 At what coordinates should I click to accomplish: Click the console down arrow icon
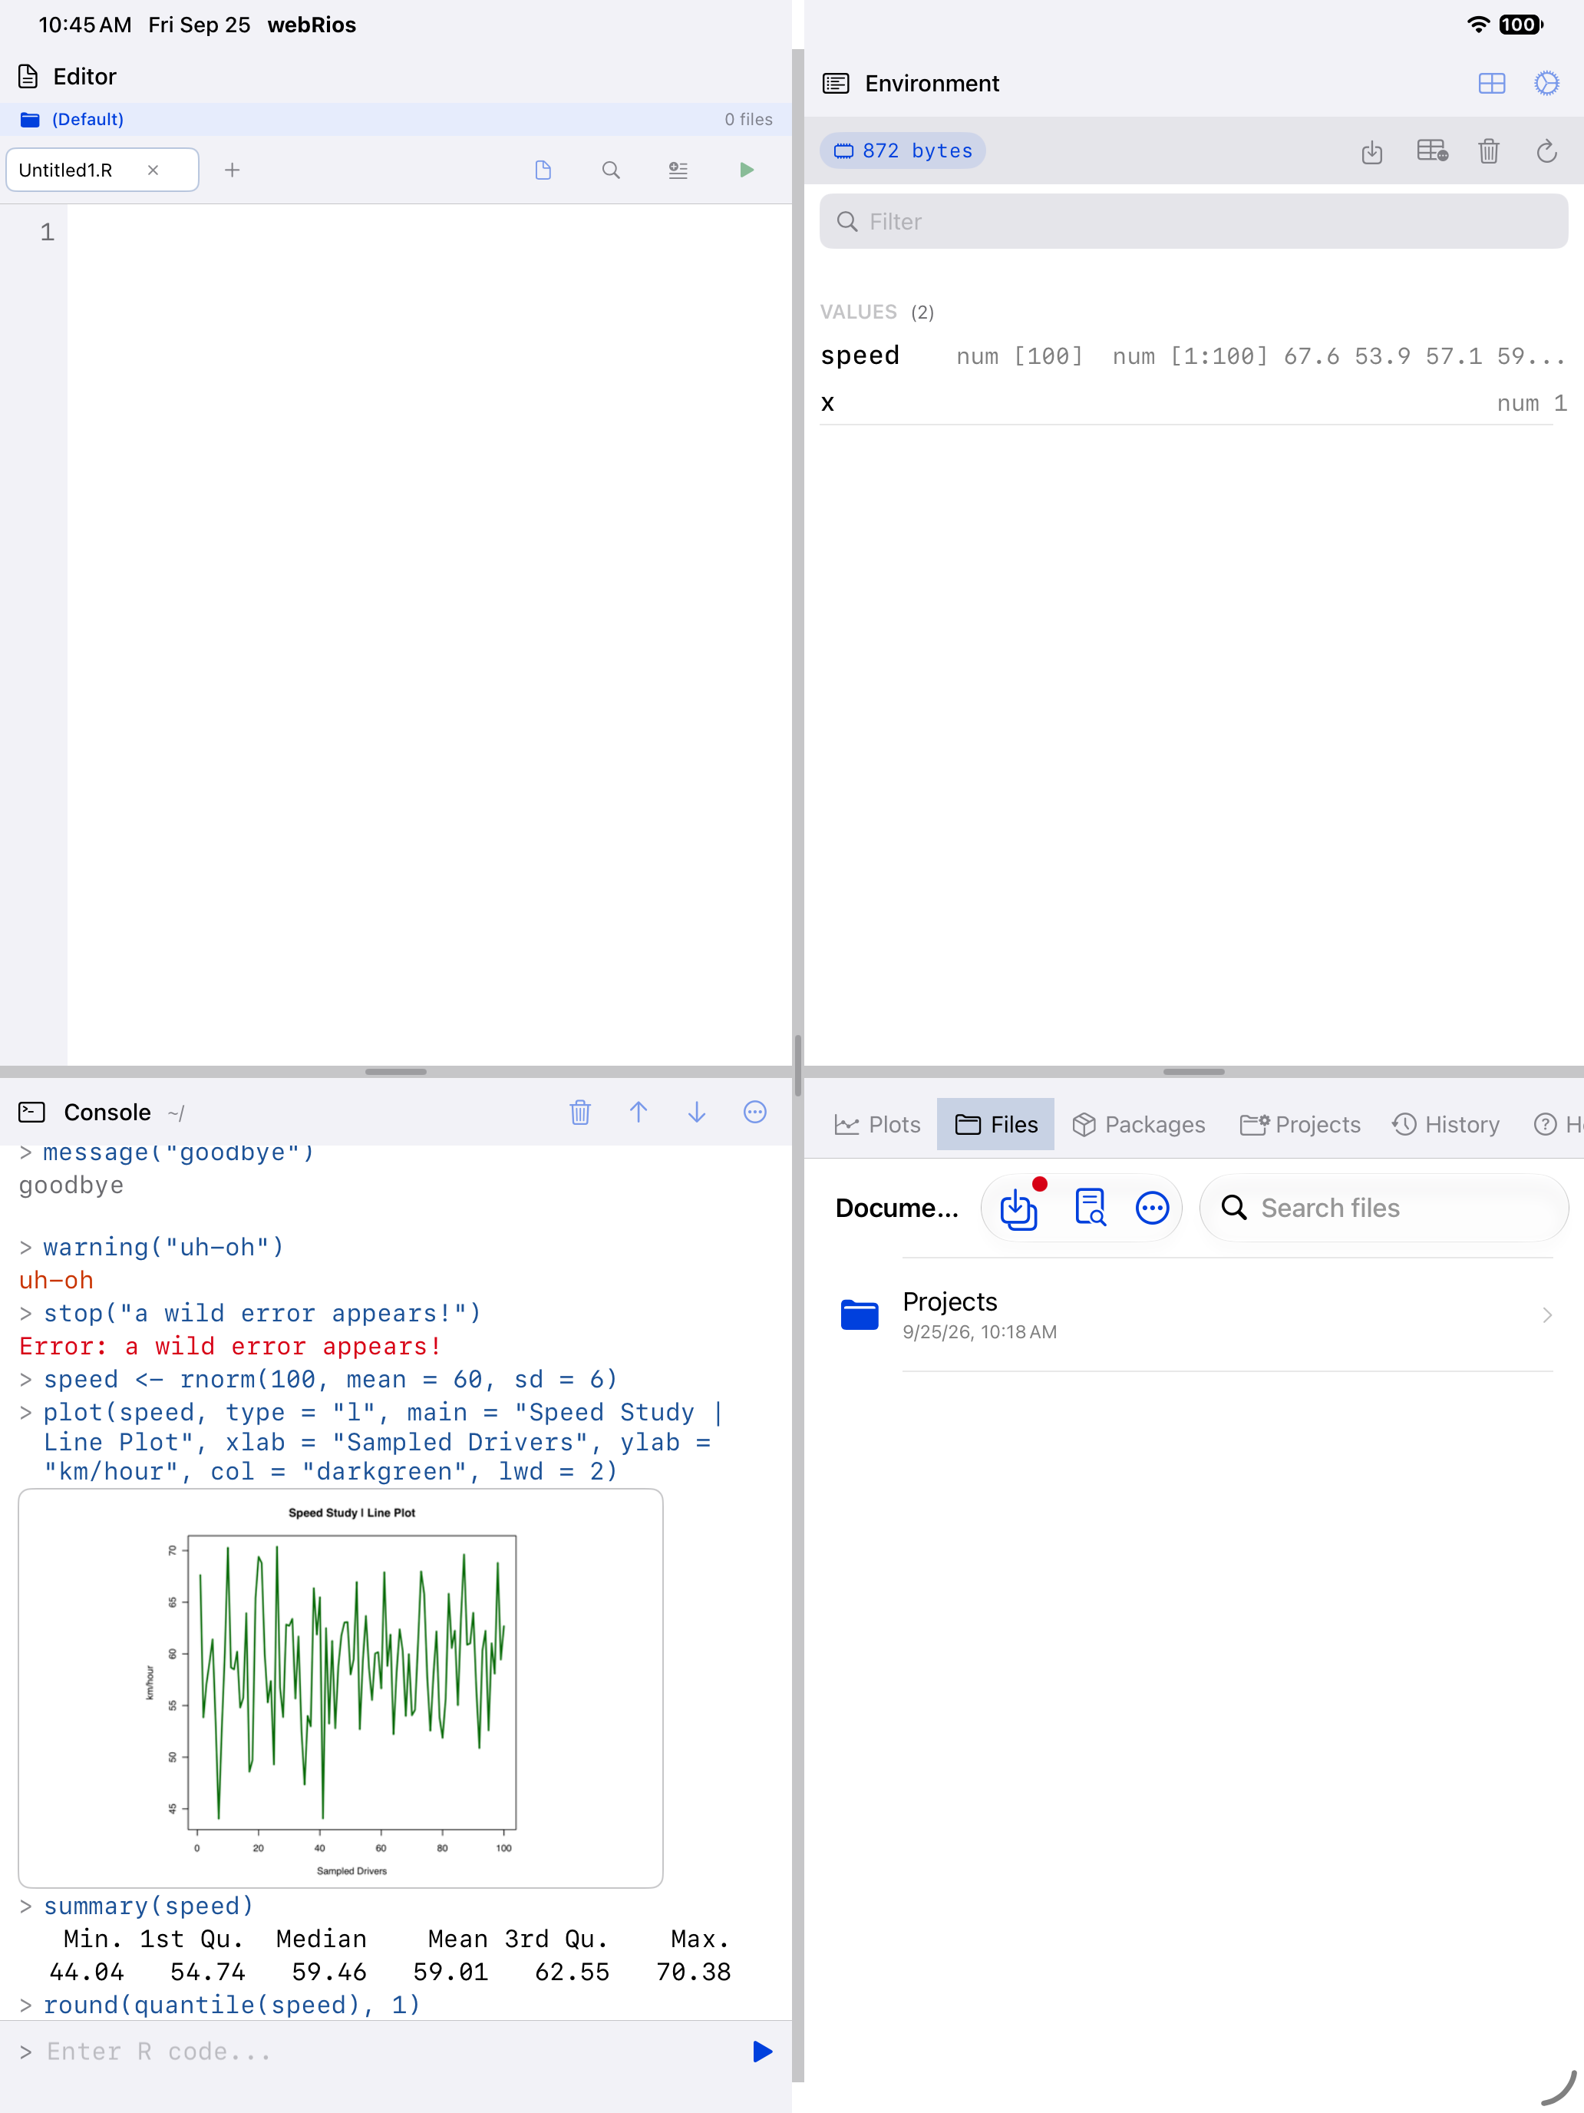point(697,1112)
